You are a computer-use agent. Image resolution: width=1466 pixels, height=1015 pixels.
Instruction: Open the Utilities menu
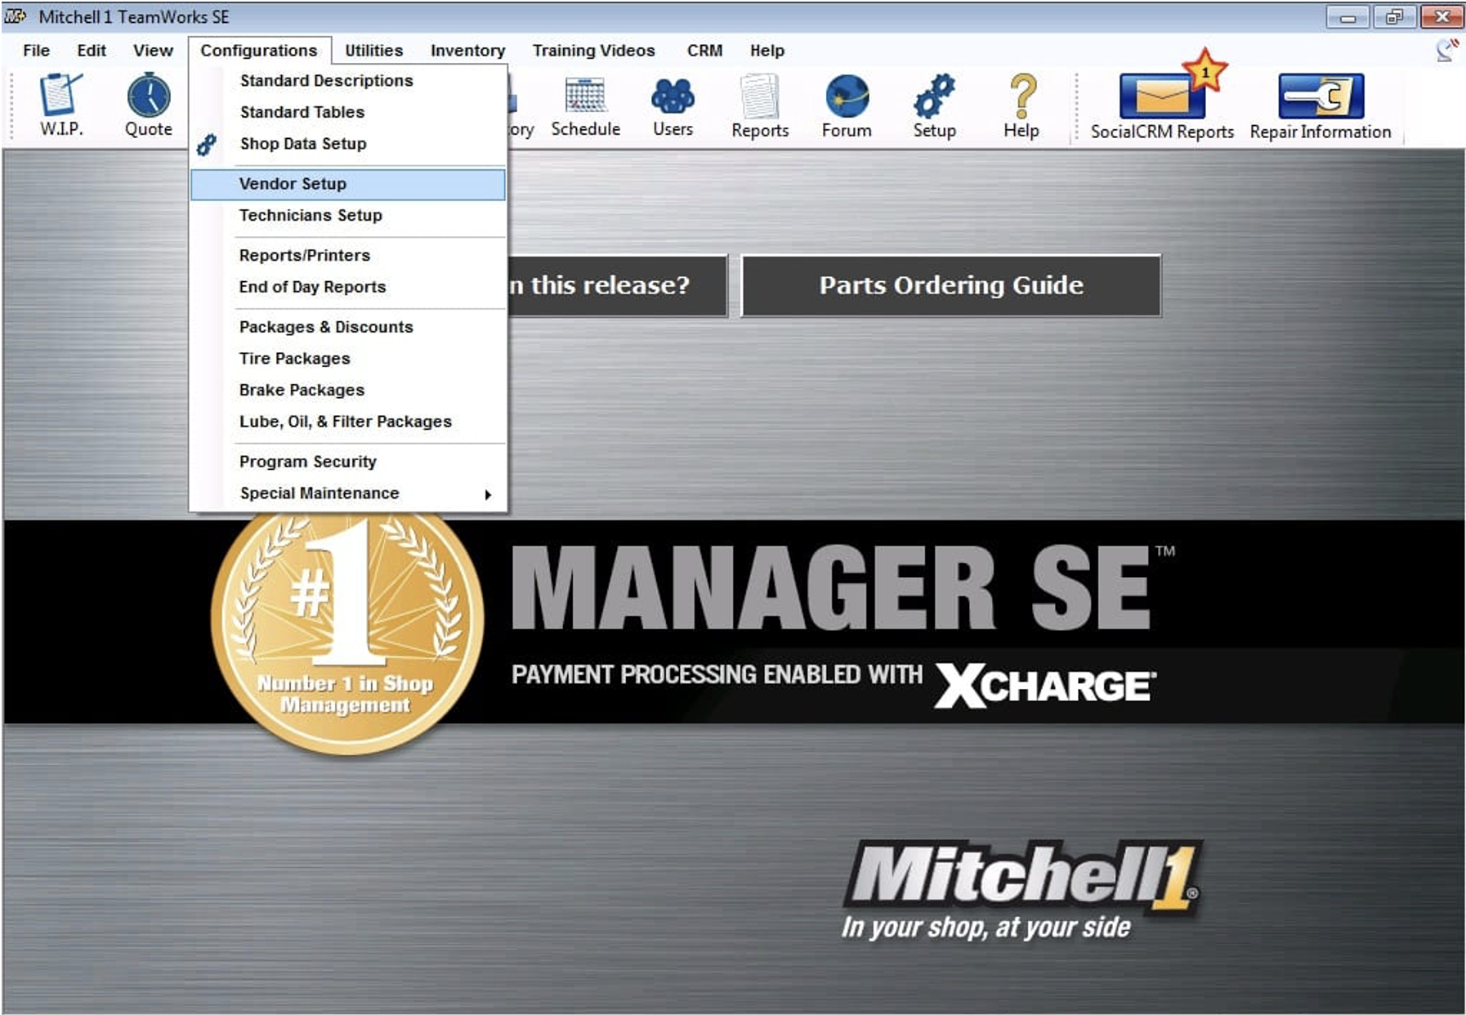373,51
